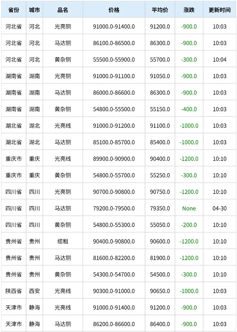This screenshot has height=332, width=237.
Task: Click -300.0 in the 河北省 黄杂铜 row
Action: click(x=189, y=60)
